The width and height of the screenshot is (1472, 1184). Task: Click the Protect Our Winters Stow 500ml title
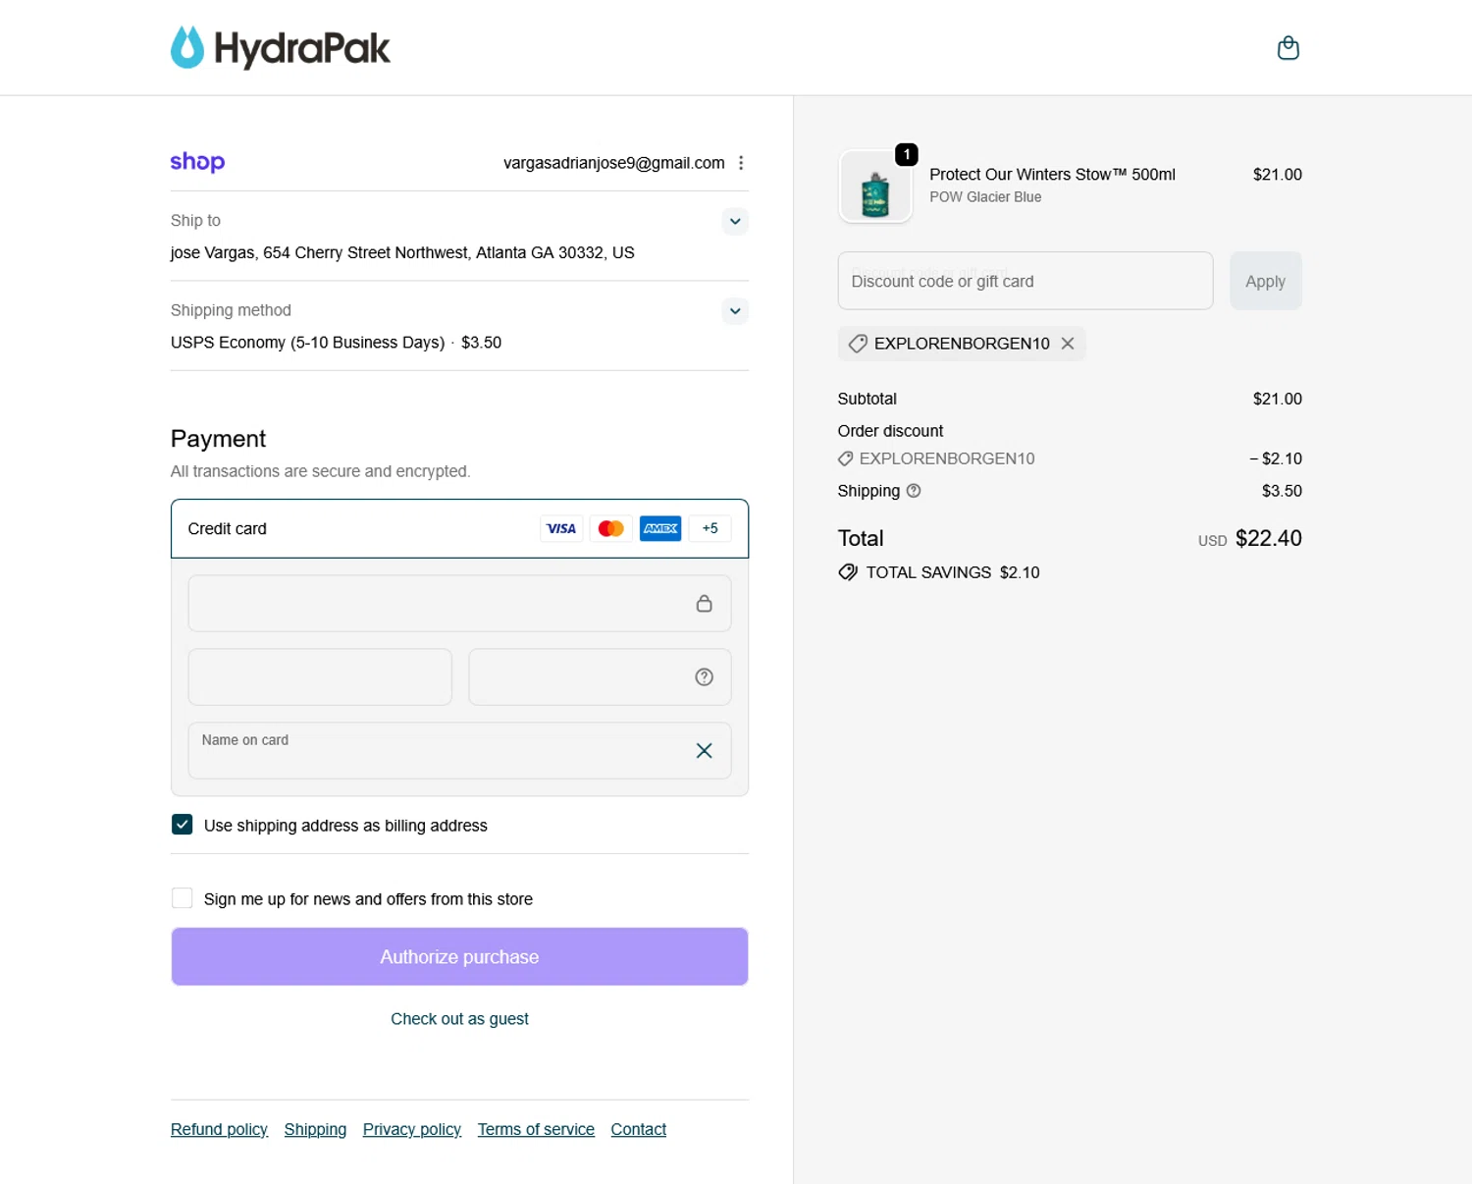point(1052,175)
